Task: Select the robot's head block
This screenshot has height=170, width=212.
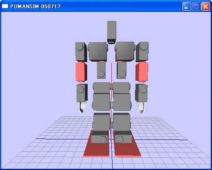Action: pyautogui.click(x=112, y=32)
